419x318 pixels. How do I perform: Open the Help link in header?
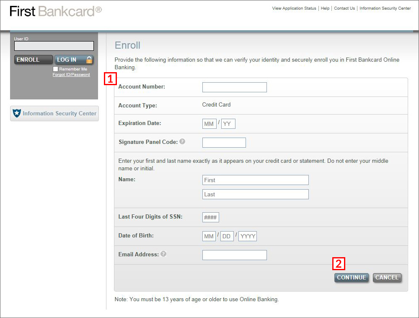pyautogui.click(x=325, y=8)
